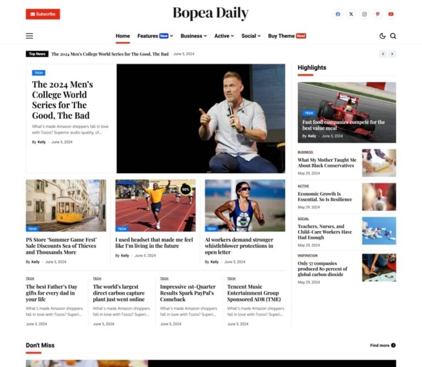Open the hamburger menu icon
The image size is (422, 367).
tap(30, 36)
